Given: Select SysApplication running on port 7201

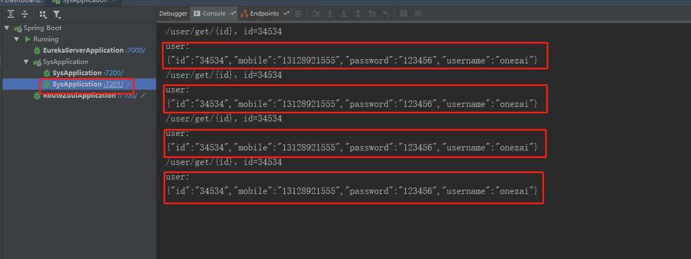Looking at the screenshot, I should 77,84.
